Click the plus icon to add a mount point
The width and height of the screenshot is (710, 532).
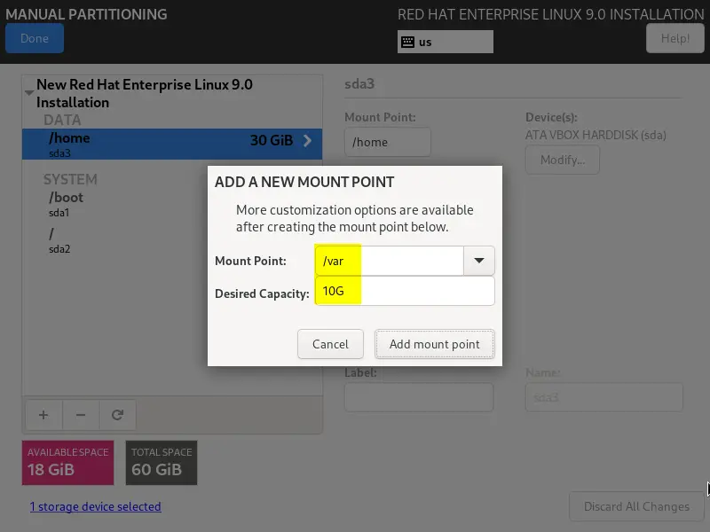[43, 415]
